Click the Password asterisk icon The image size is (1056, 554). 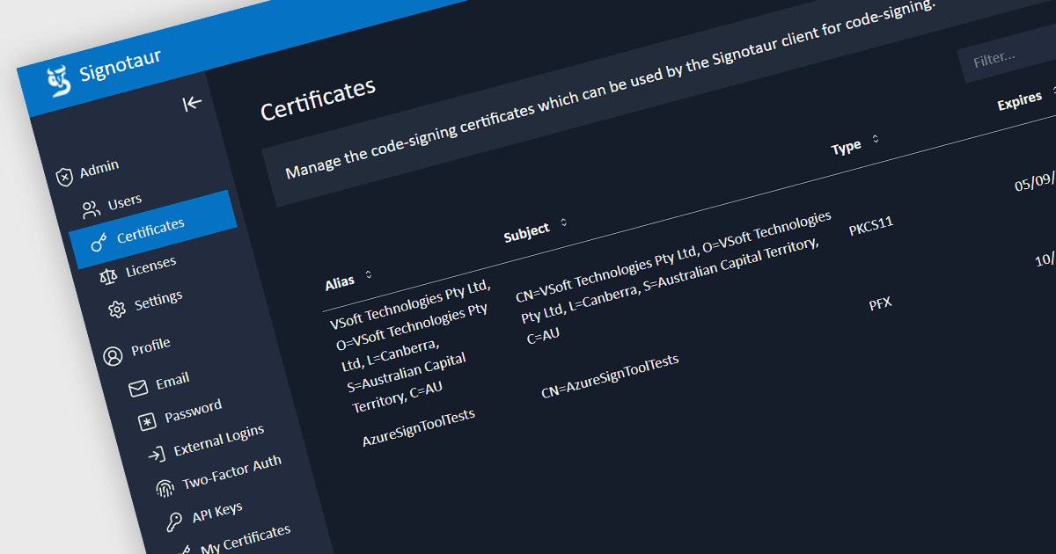147,422
